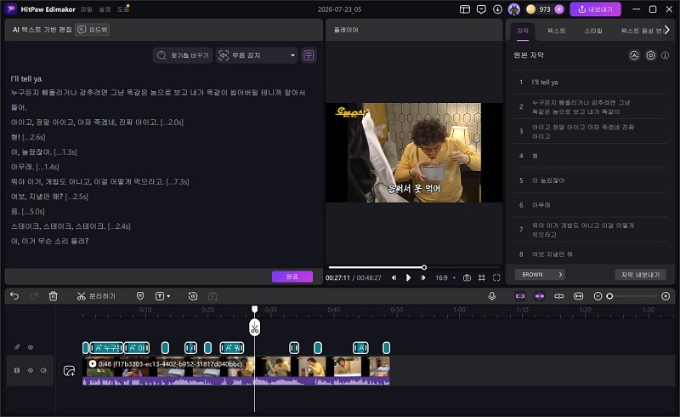Delete the selected clip with trash icon
The image size is (680, 417).
coord(53,296)
